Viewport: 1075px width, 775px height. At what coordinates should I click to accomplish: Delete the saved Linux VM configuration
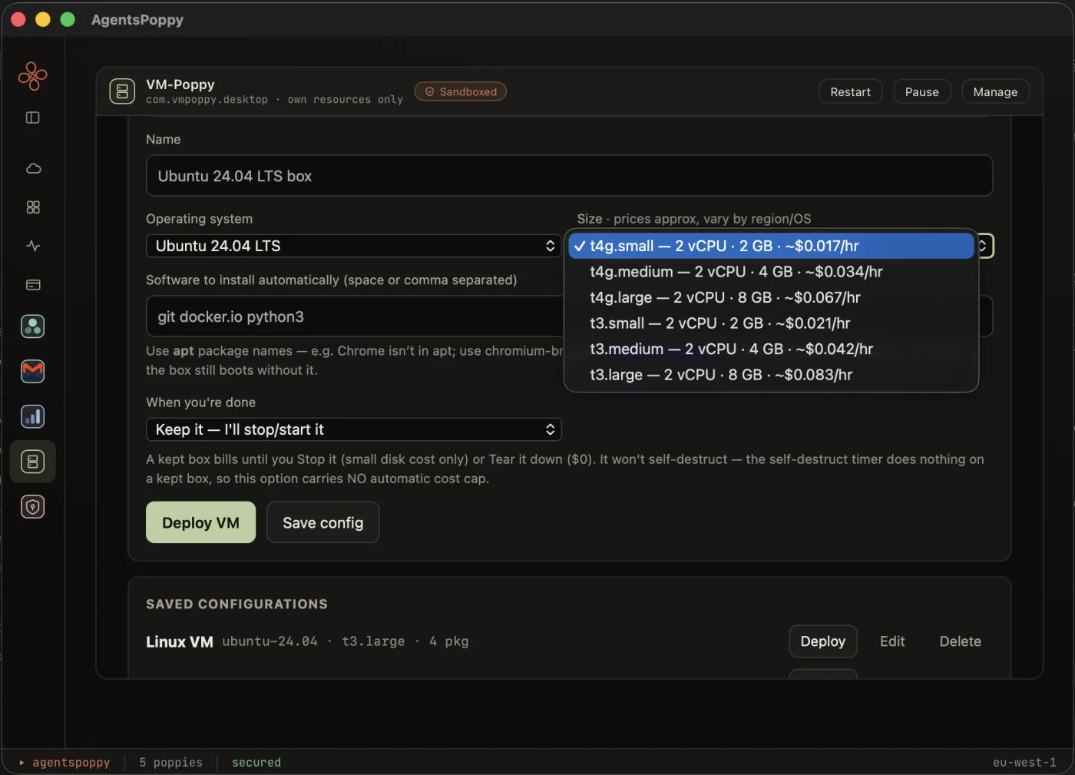961,641
